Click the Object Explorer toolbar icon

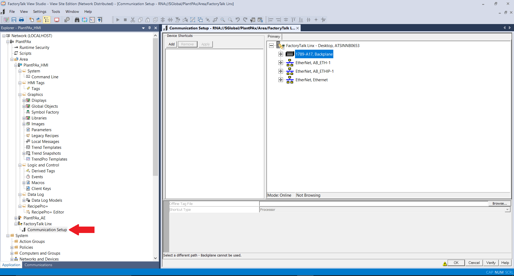[x=260, y=20]
